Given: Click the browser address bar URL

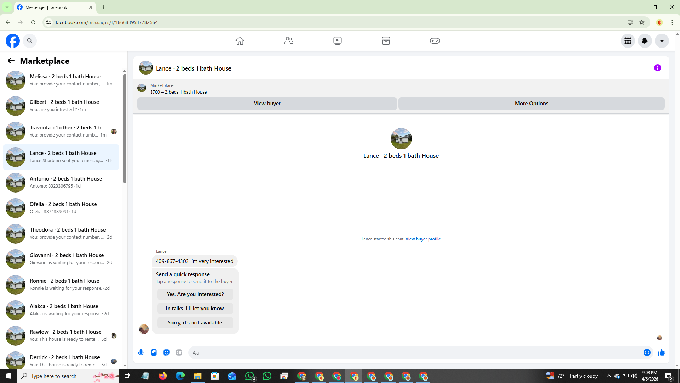Looking at the screenshot, I should click(x=107, y=22).
